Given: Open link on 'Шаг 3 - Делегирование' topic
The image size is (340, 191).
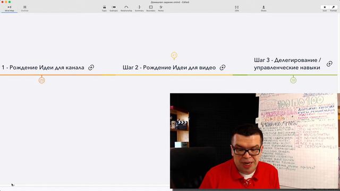Looking at the screenshot, I should (x=329, y=64).
